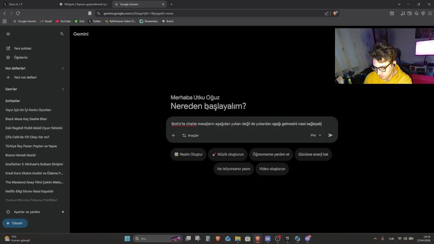Open a new browser tab
Viewport: 434px width, 244px height.
pyautogui.click(x=172, y=4)
